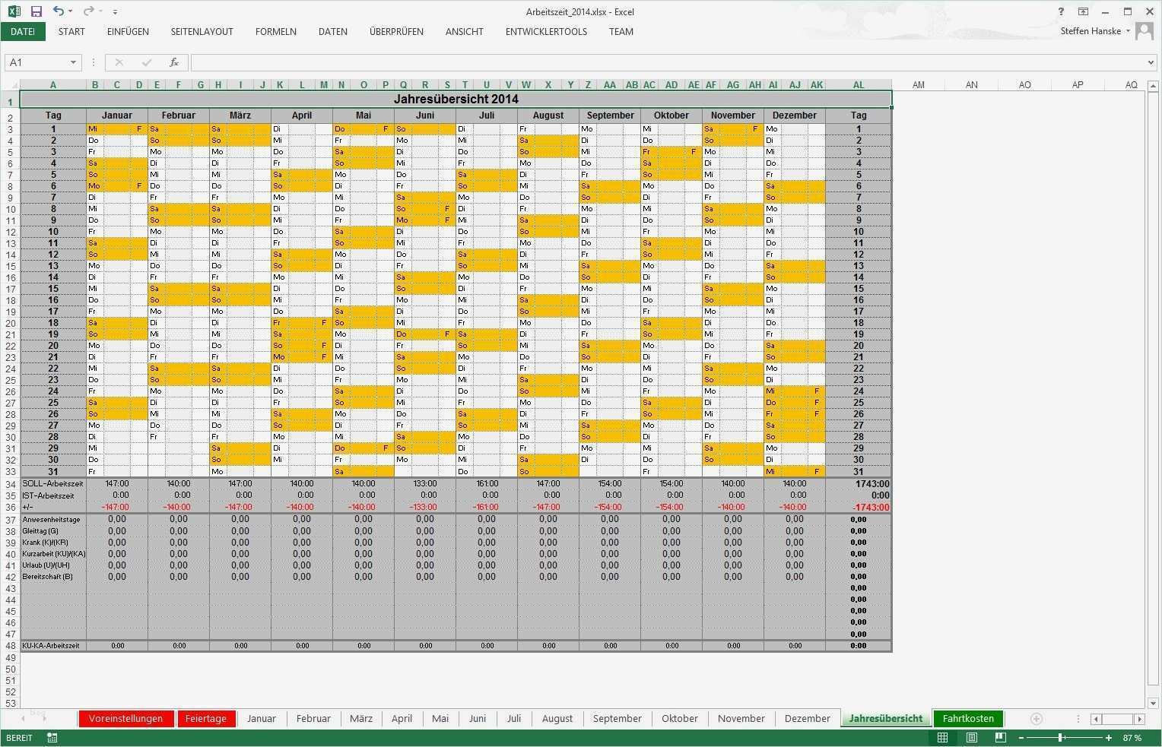1162x747 pixels.
Task: Switch to the ANSICHT ribbon tab
Action: (x=464, y=31)
